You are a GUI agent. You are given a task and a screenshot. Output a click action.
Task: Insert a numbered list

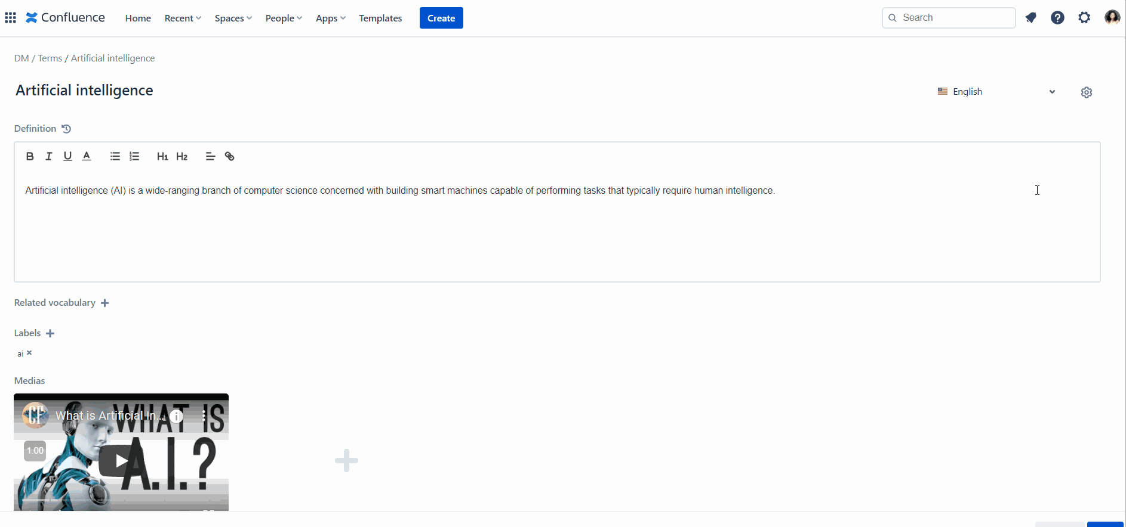pyautogui.click(x=134, y=156)
